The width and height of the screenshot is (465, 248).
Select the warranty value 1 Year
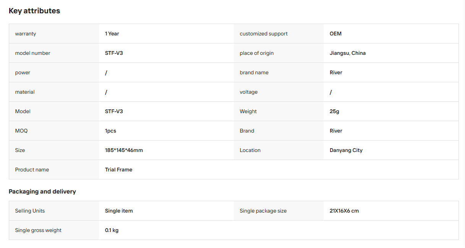click(112, 34)
